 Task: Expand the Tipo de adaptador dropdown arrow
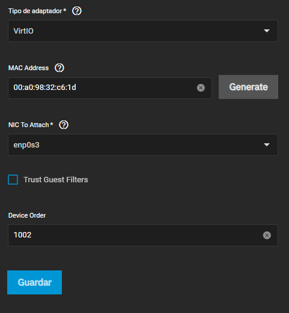coord(267,31)
